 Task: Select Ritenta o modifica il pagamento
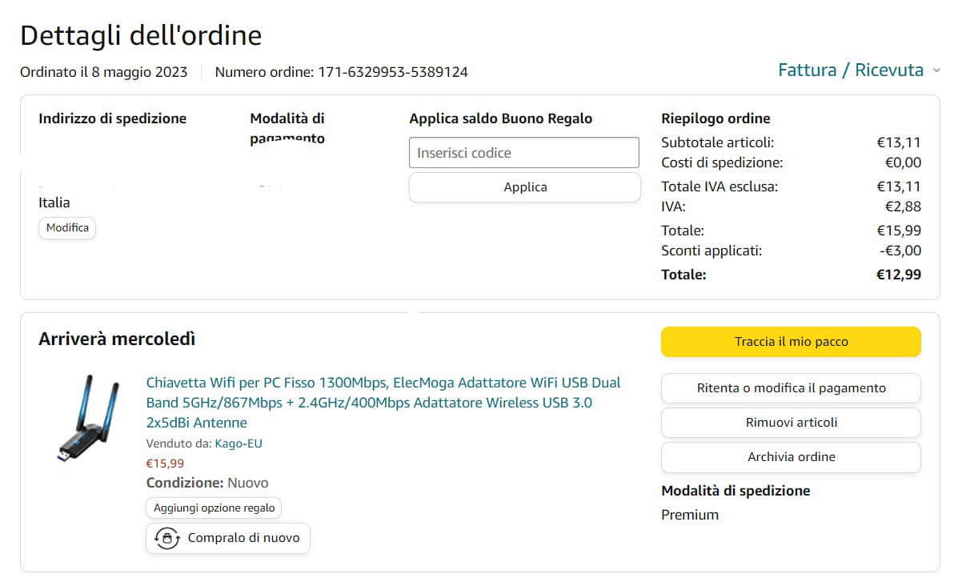click(x=791, y=388)
